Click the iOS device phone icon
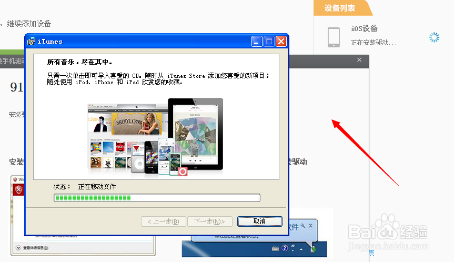Viewport: 454px width, 262px height. tap(334, 37)
